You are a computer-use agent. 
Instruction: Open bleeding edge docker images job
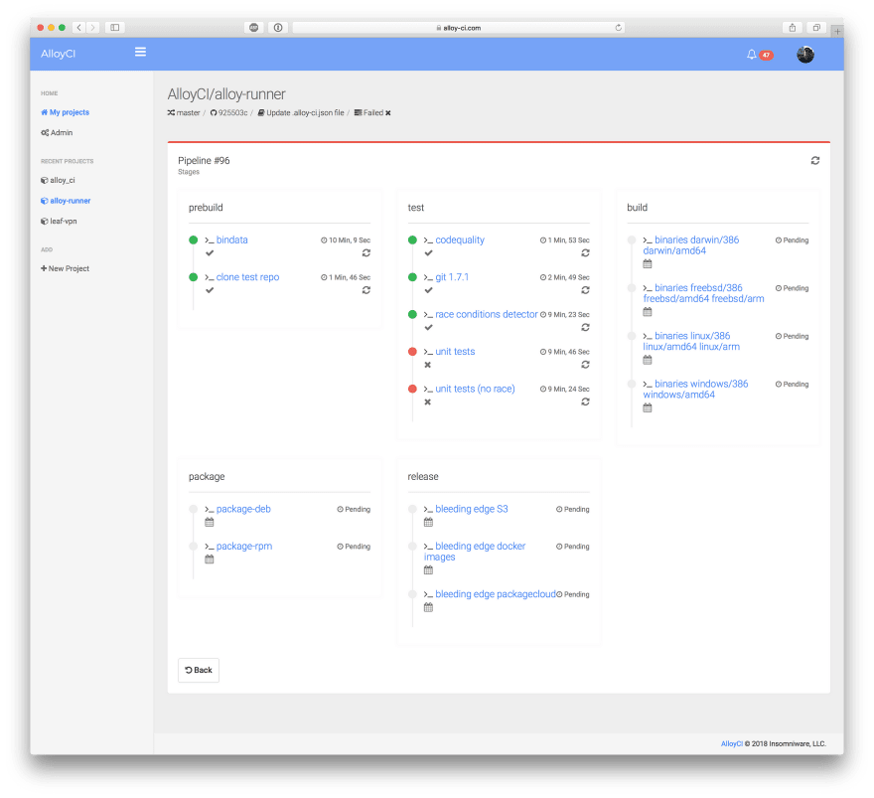475,552
